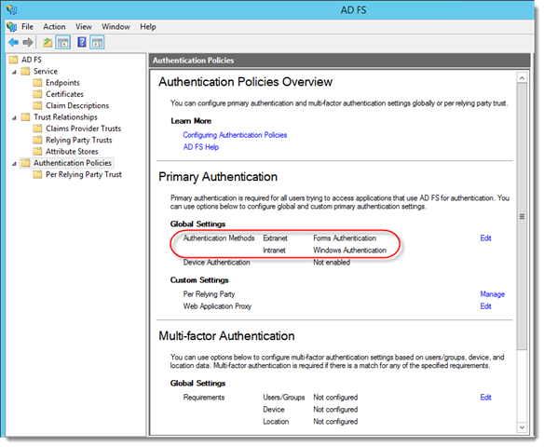Click the AD FS root folder icon
The image size is (544, 447).
13,60
